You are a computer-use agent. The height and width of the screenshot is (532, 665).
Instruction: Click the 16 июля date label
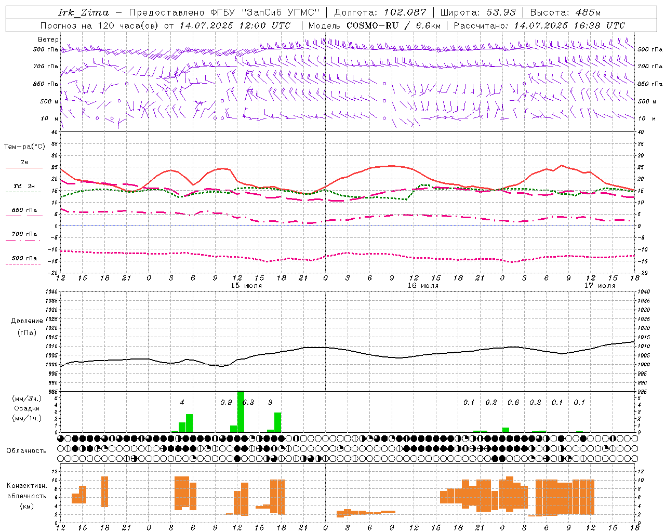pyautogui.click(x=423, y=286)
